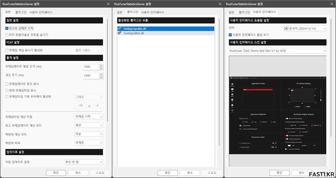The height and width of the screenshot is (178, 336).
Task: Close the middle RivaTunerStatisticsServer 설정 window
Action: (220, 4)
